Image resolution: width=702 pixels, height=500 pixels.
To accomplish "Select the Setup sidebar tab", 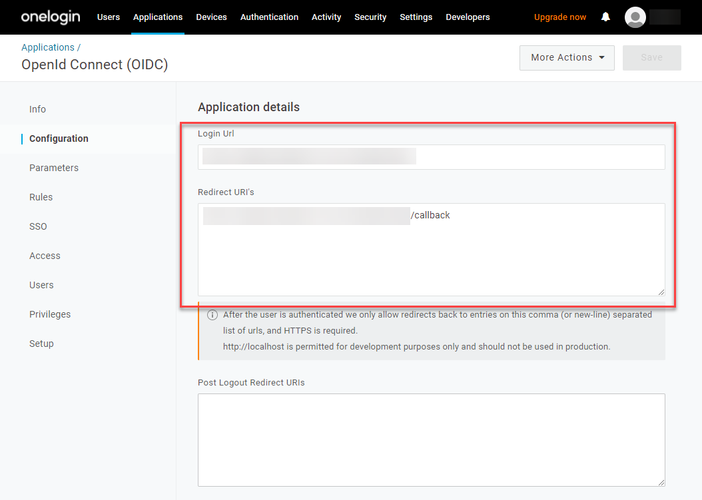I will [x=41, y=344].
